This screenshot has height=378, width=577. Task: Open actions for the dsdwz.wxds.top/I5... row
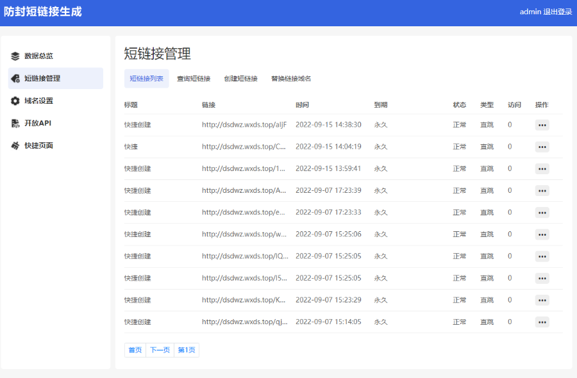click(x=542, y=278)
